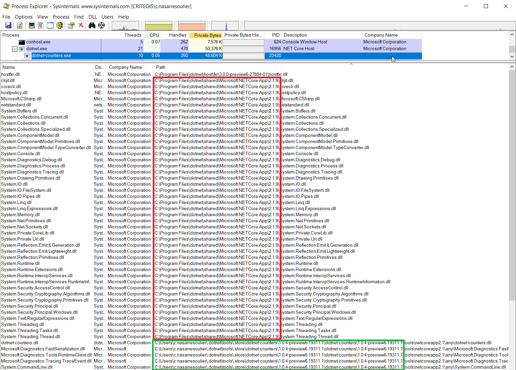Refresh the process view

(x=19, y=25)
